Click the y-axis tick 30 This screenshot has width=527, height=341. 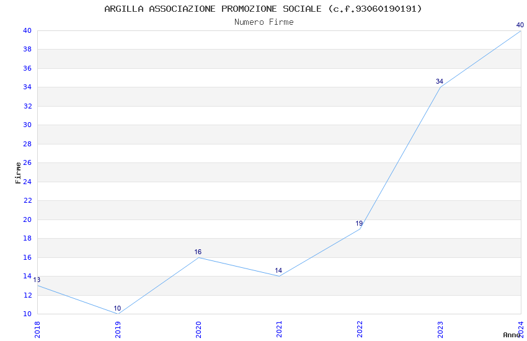click(27, 125)
